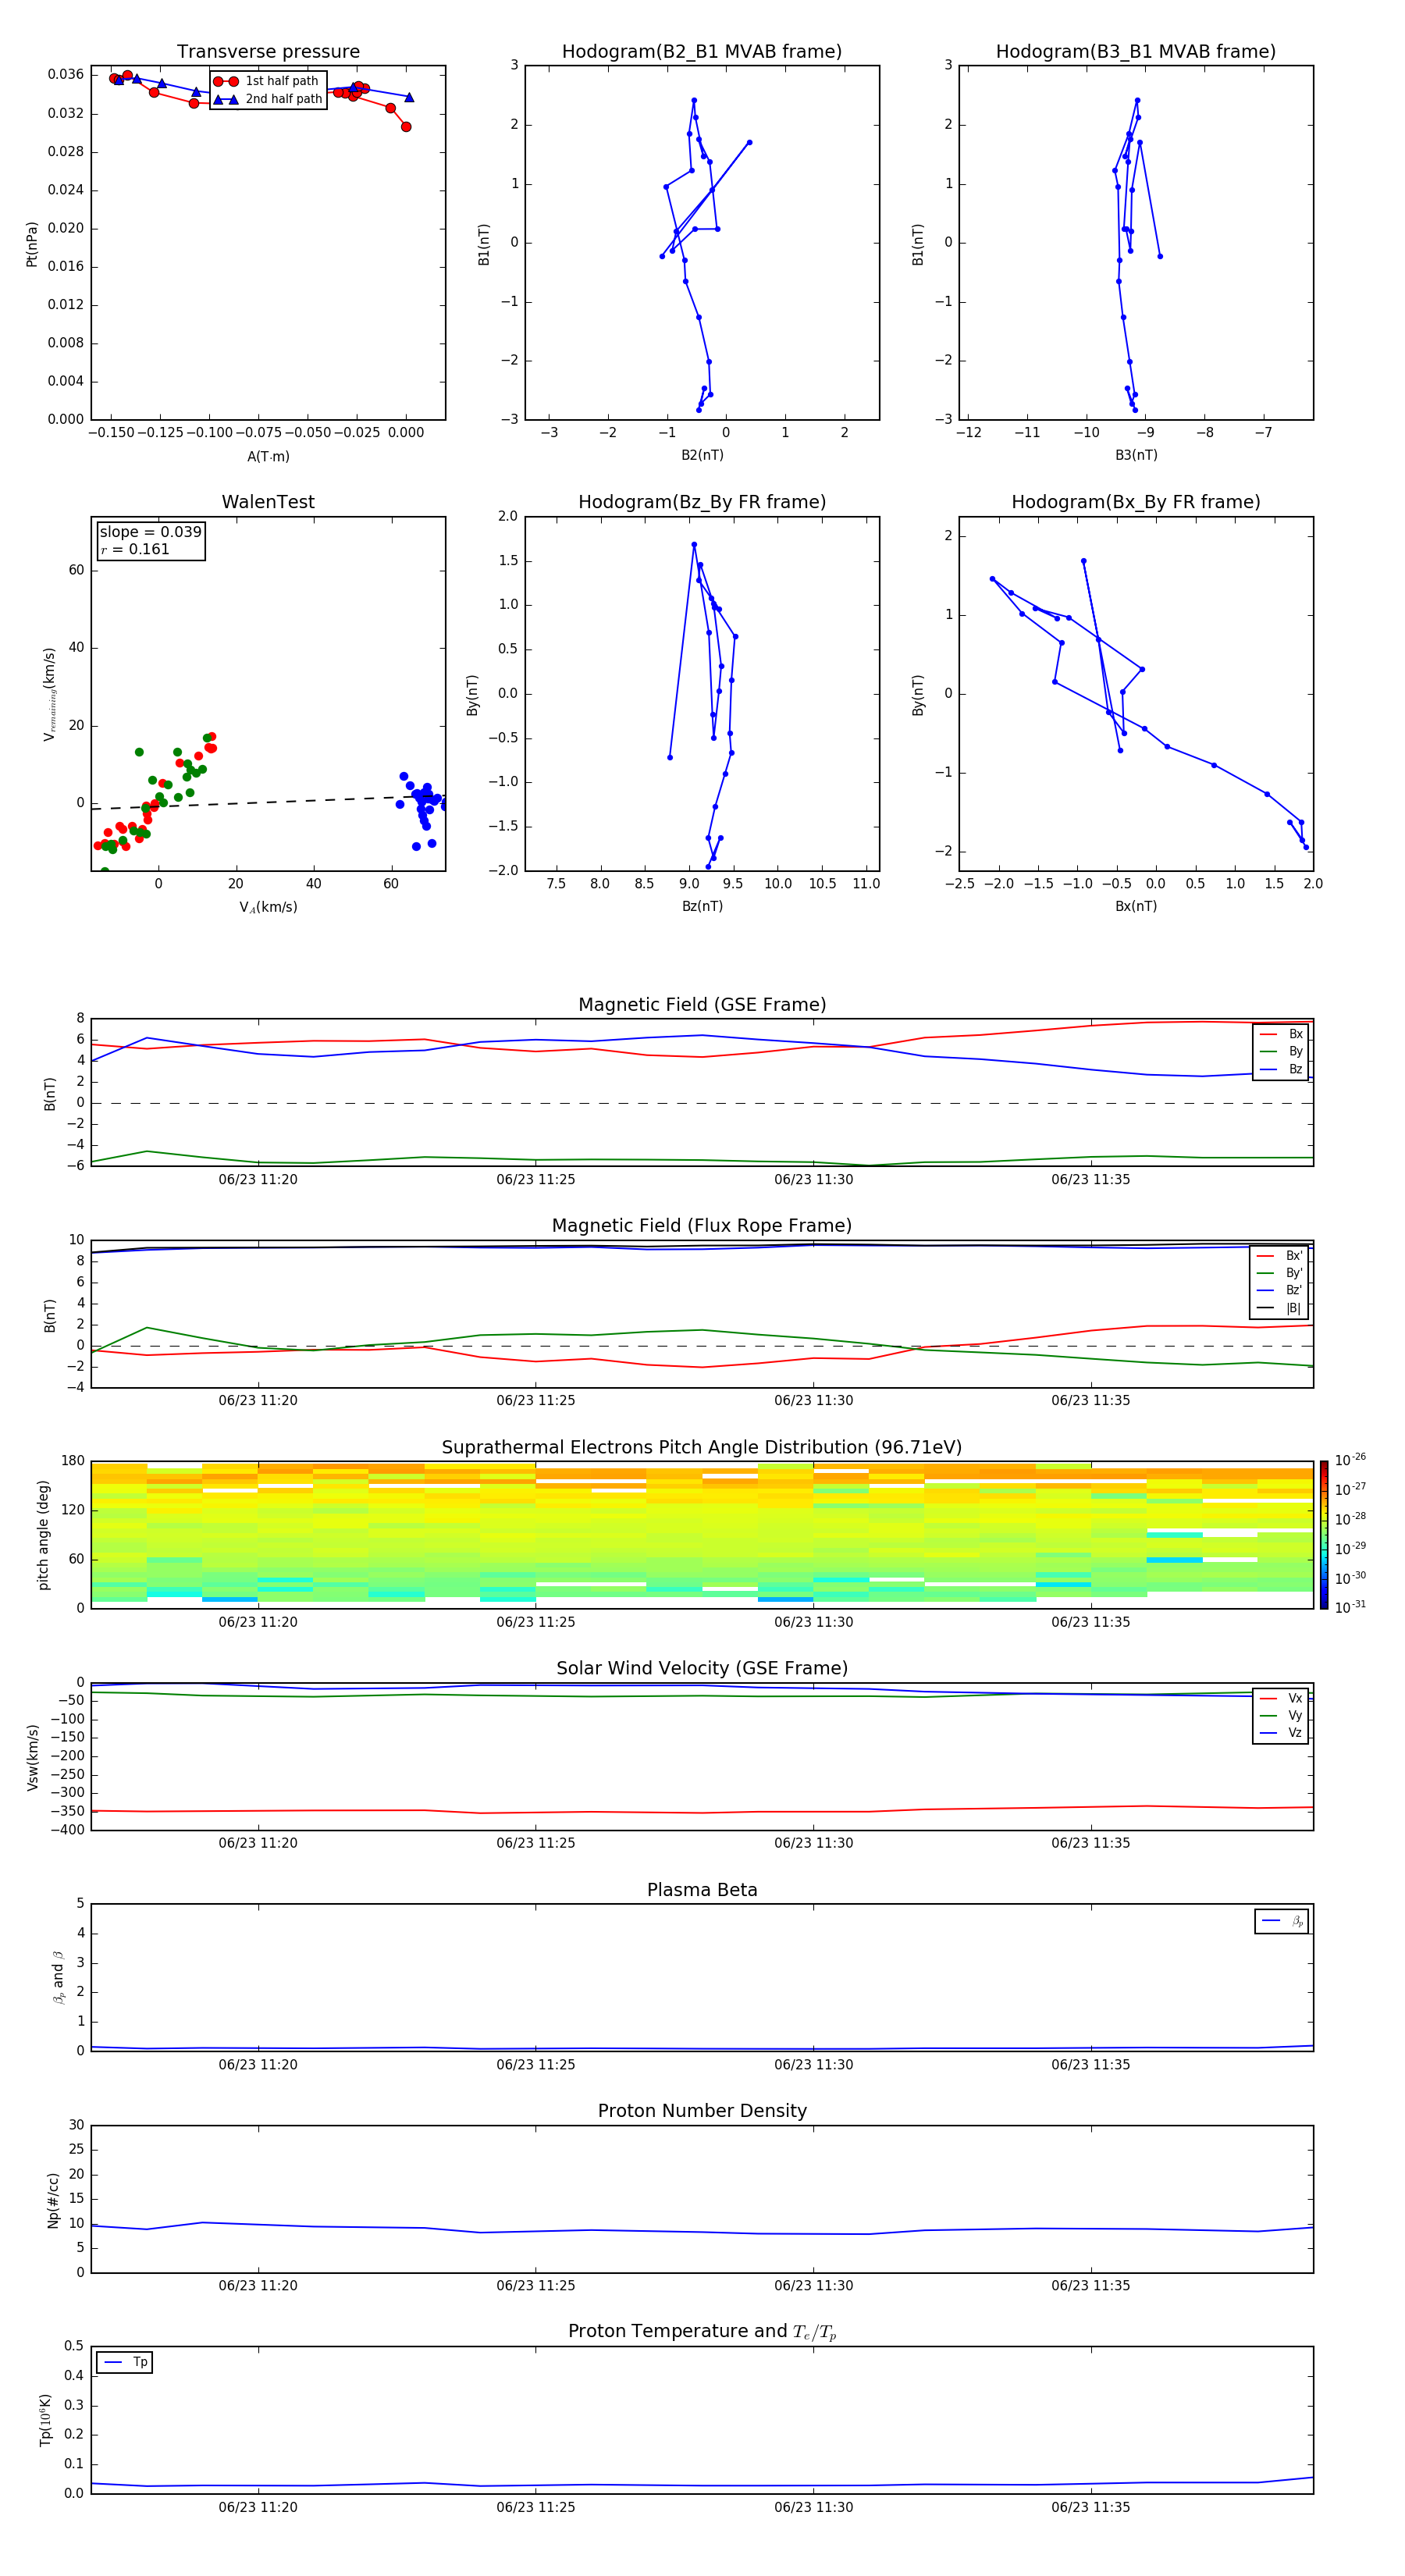
Task: Select the "slope = 0.039" annotation
Action: coord(150,532)
